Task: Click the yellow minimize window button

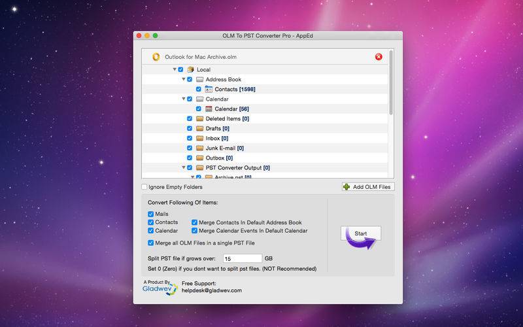Action: point(147,36)
